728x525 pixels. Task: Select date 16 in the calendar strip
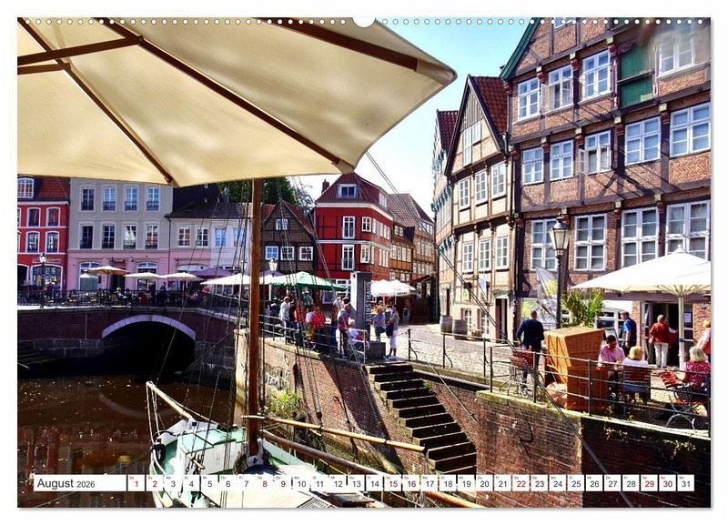411,483
